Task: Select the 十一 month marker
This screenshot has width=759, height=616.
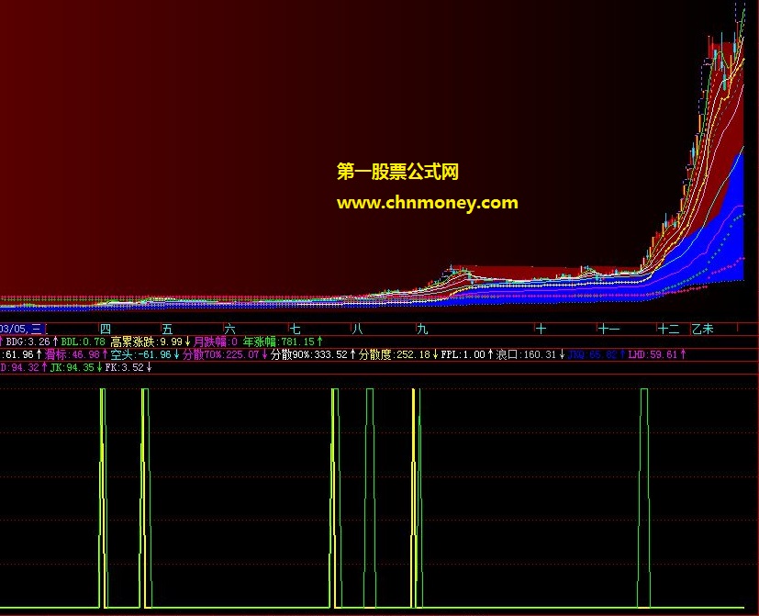Action: 608,330
